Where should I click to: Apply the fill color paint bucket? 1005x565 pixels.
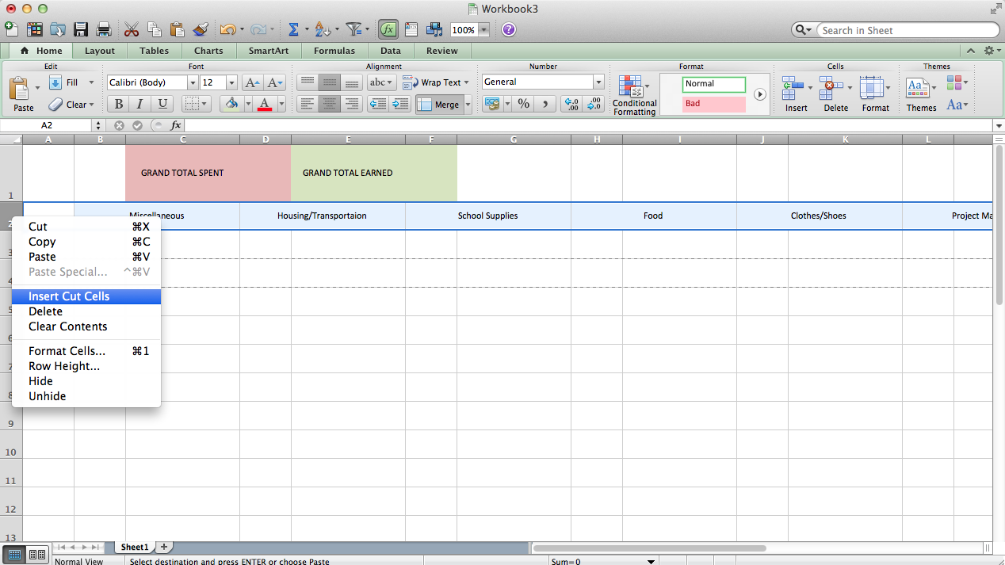231,104
